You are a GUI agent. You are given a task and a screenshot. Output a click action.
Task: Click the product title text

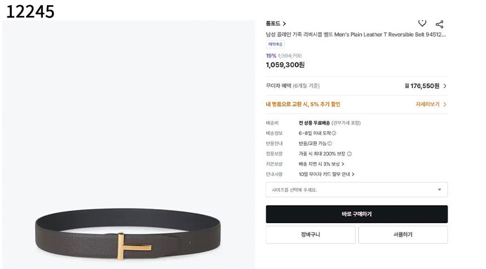(355, 34)
